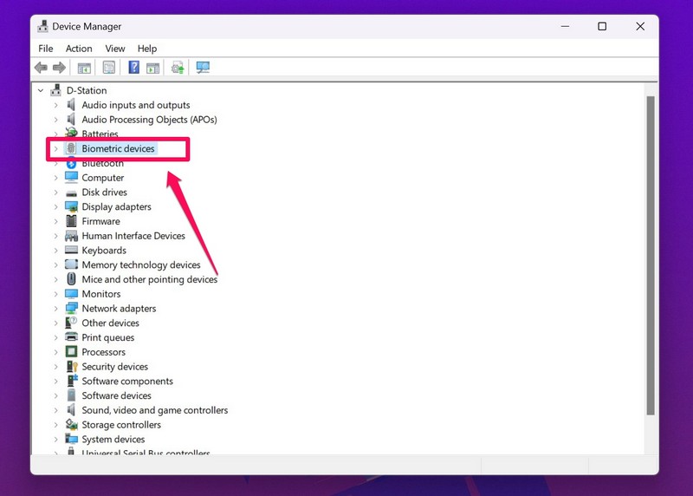
Task: Click the Forward arrow in toolbar
Action: (x=59, y=68)
